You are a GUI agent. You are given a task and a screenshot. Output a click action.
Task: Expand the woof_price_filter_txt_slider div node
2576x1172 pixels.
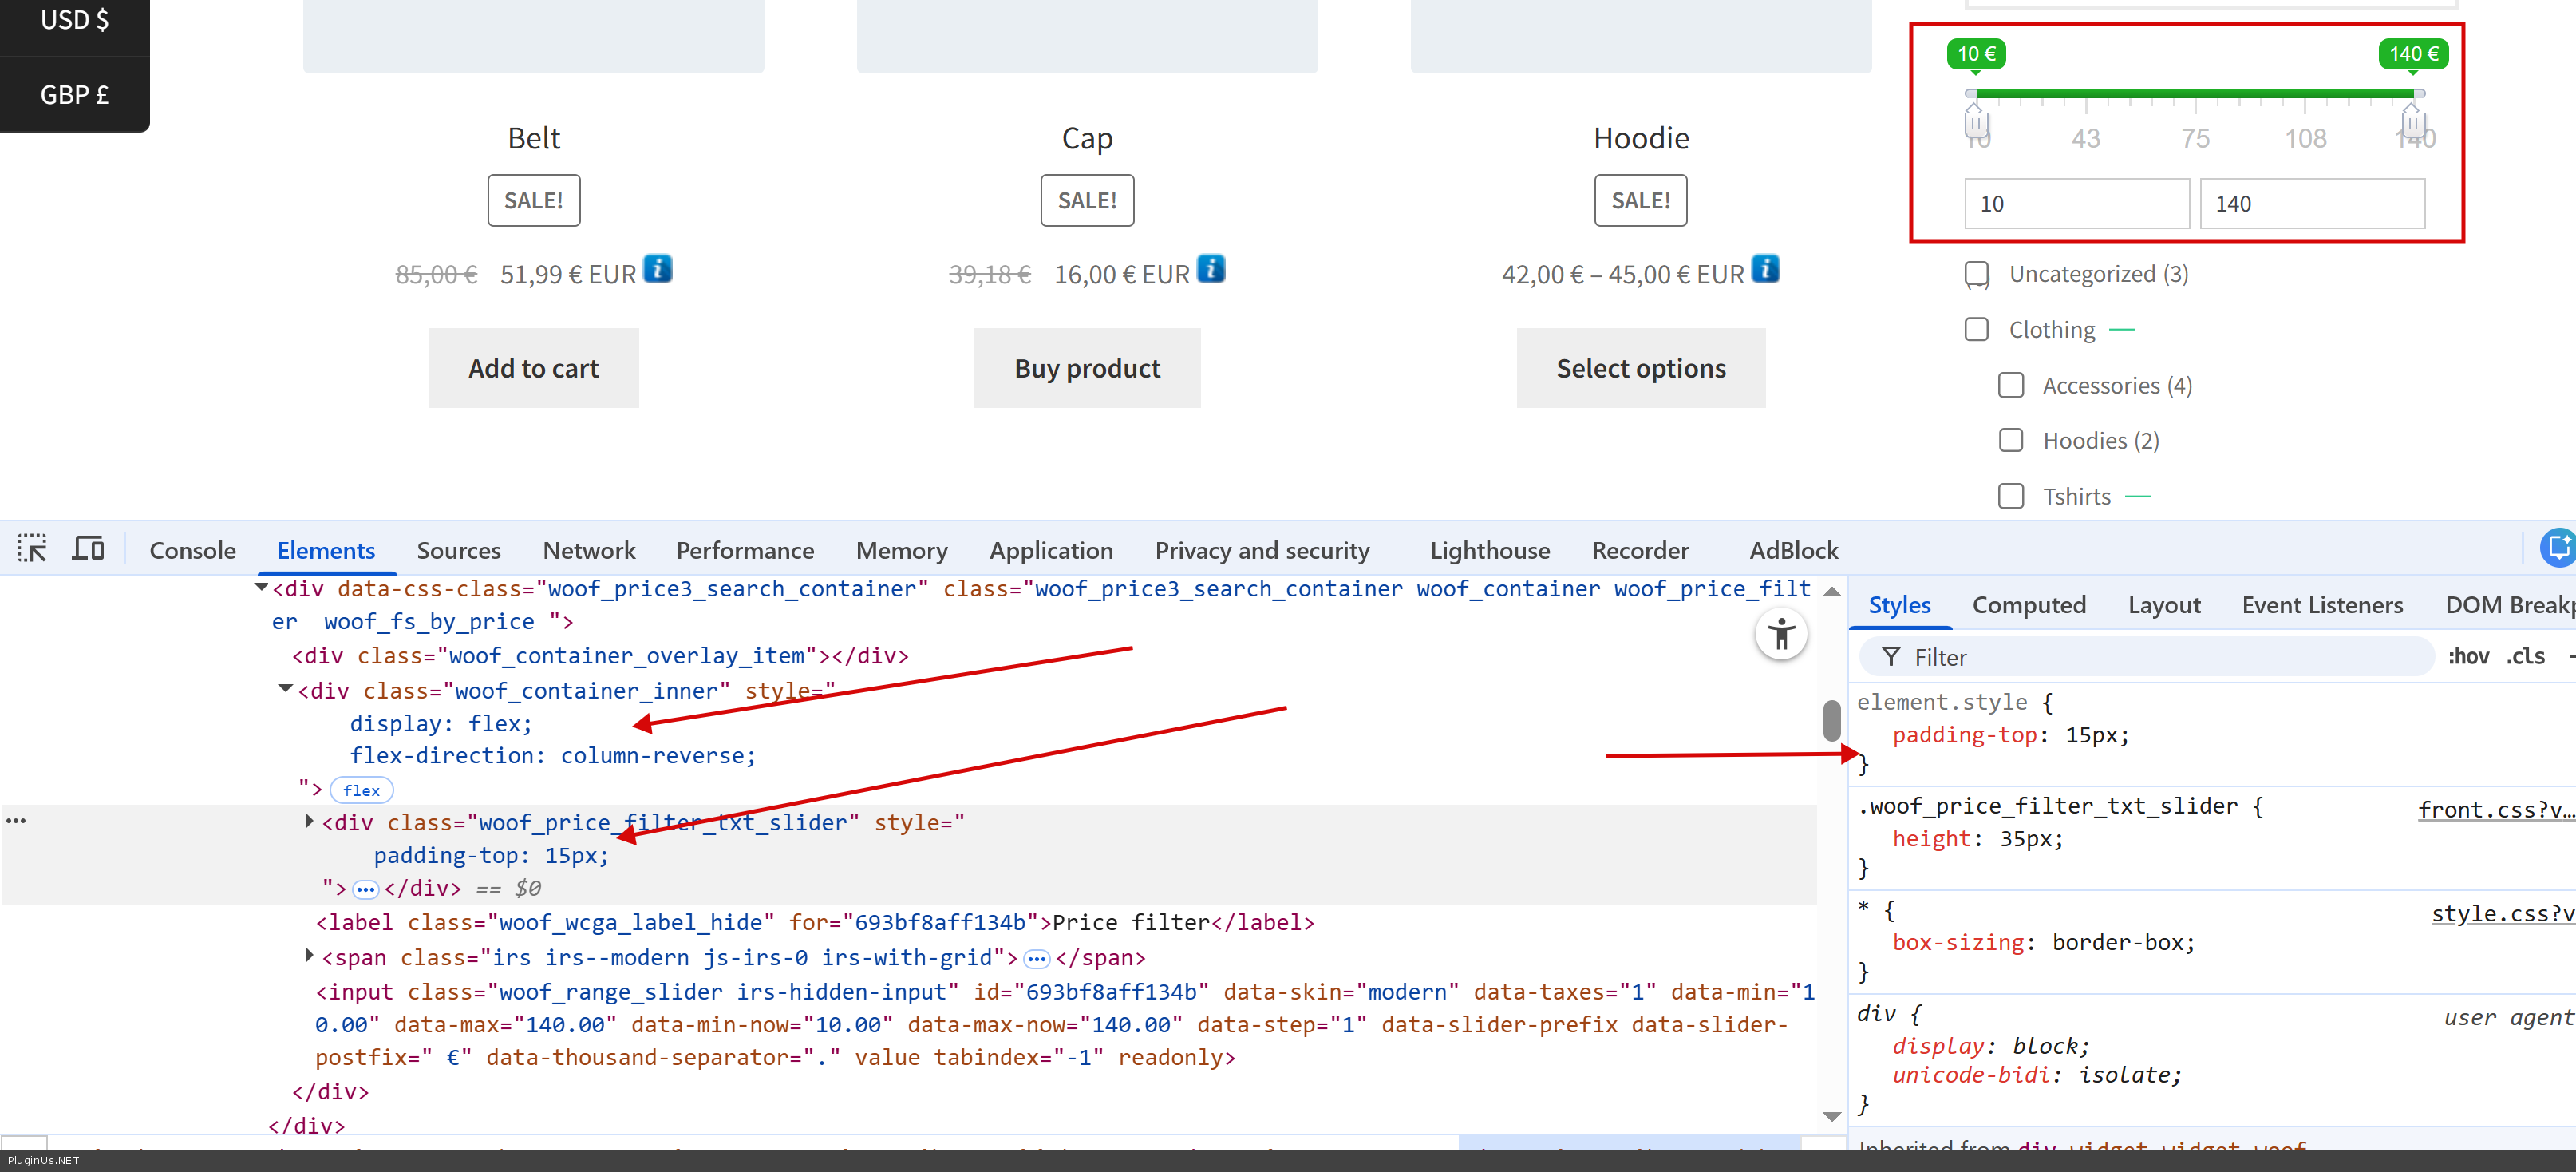click(309, 822)
